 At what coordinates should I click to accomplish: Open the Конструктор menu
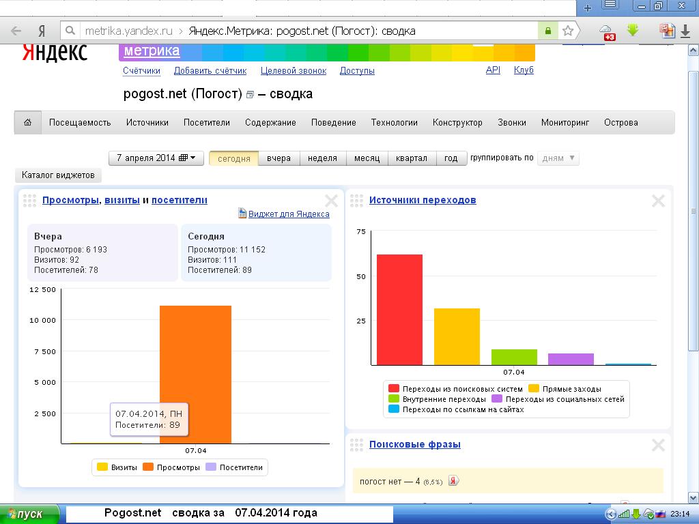457,123
